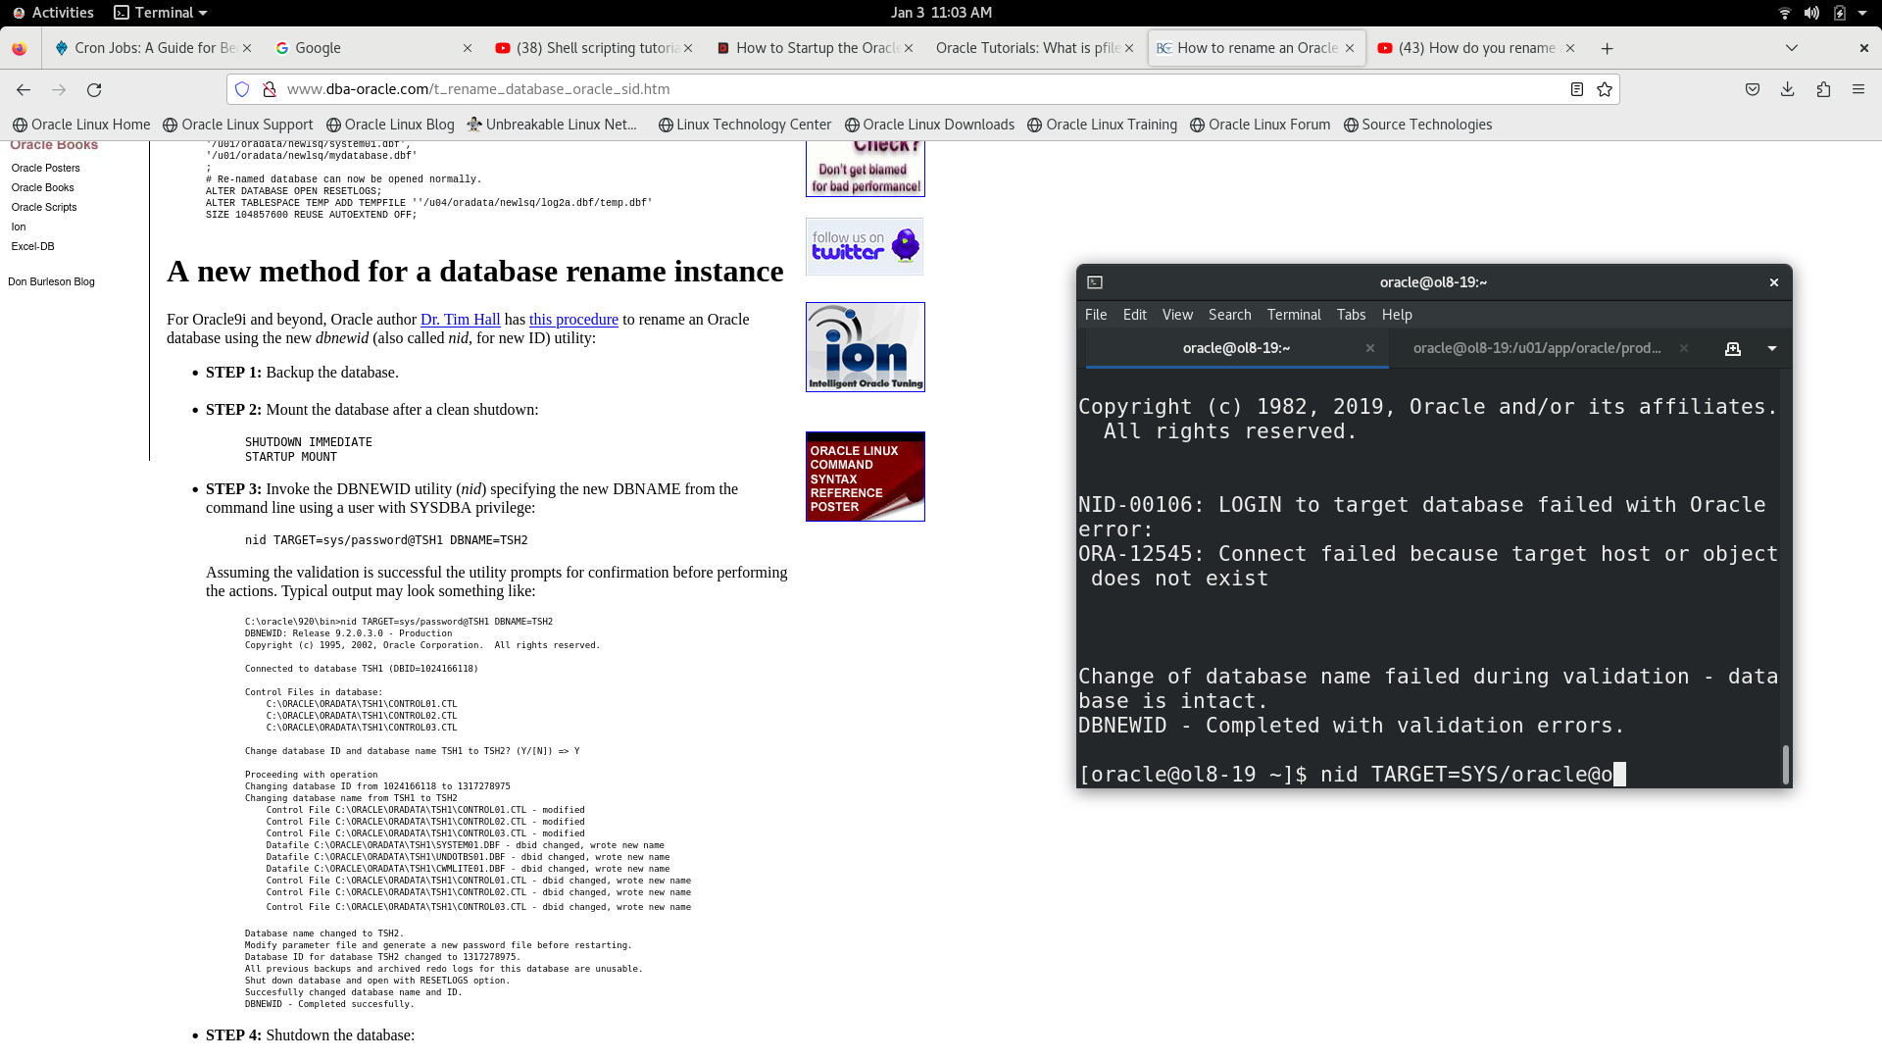Open the Firefox extensions puzzle icon
This screenshot has height=1059, width=1882.
[1823, 89]
